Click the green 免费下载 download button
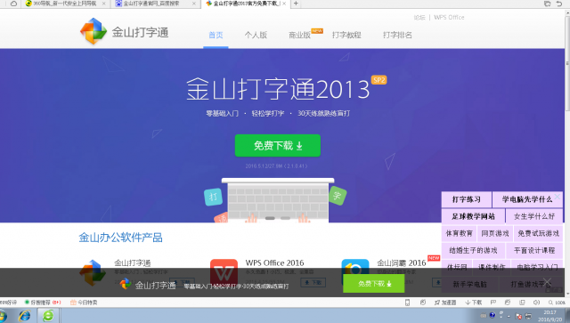 [277, 146]
